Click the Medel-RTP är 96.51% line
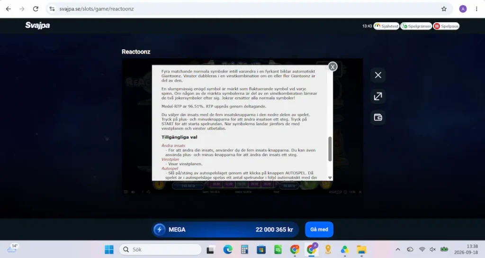 point(214,106)
